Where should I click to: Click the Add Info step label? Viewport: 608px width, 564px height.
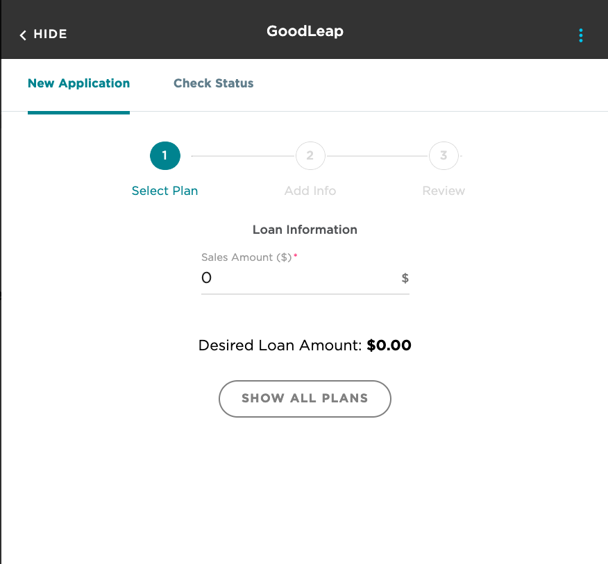coord(310,191)
